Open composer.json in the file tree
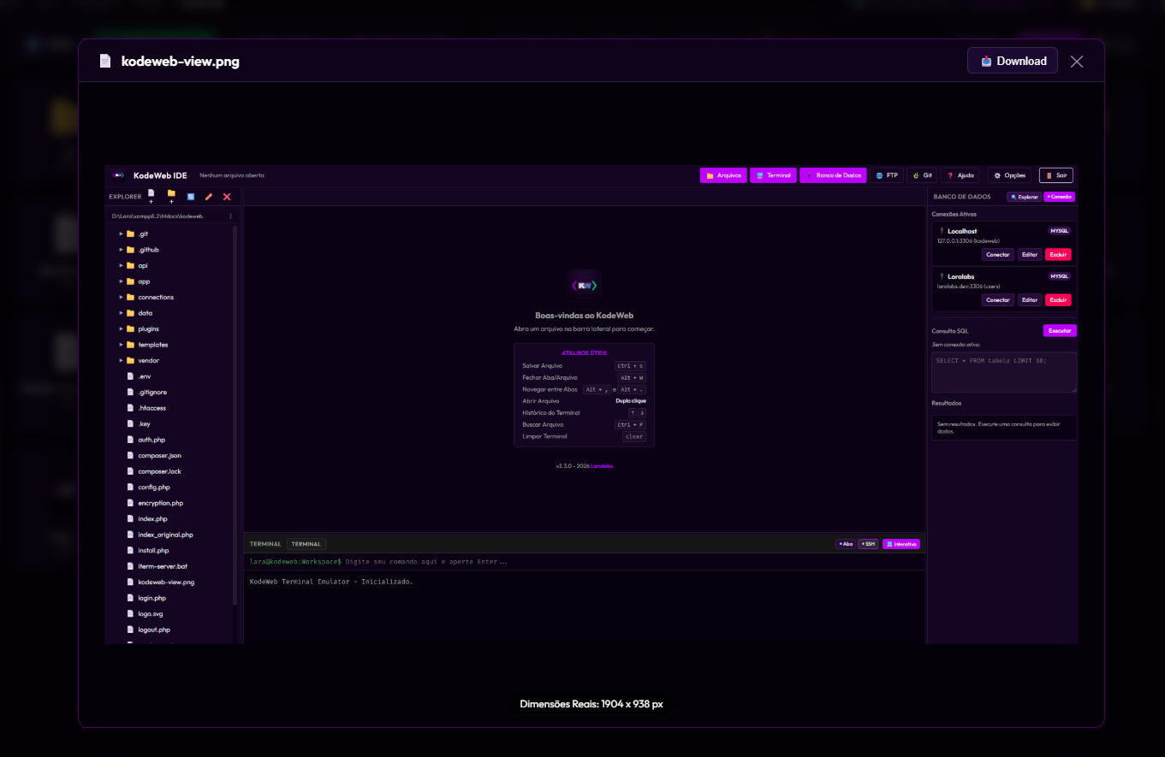The width and height of the screenshot is (1165, 757). coord(159,455)
